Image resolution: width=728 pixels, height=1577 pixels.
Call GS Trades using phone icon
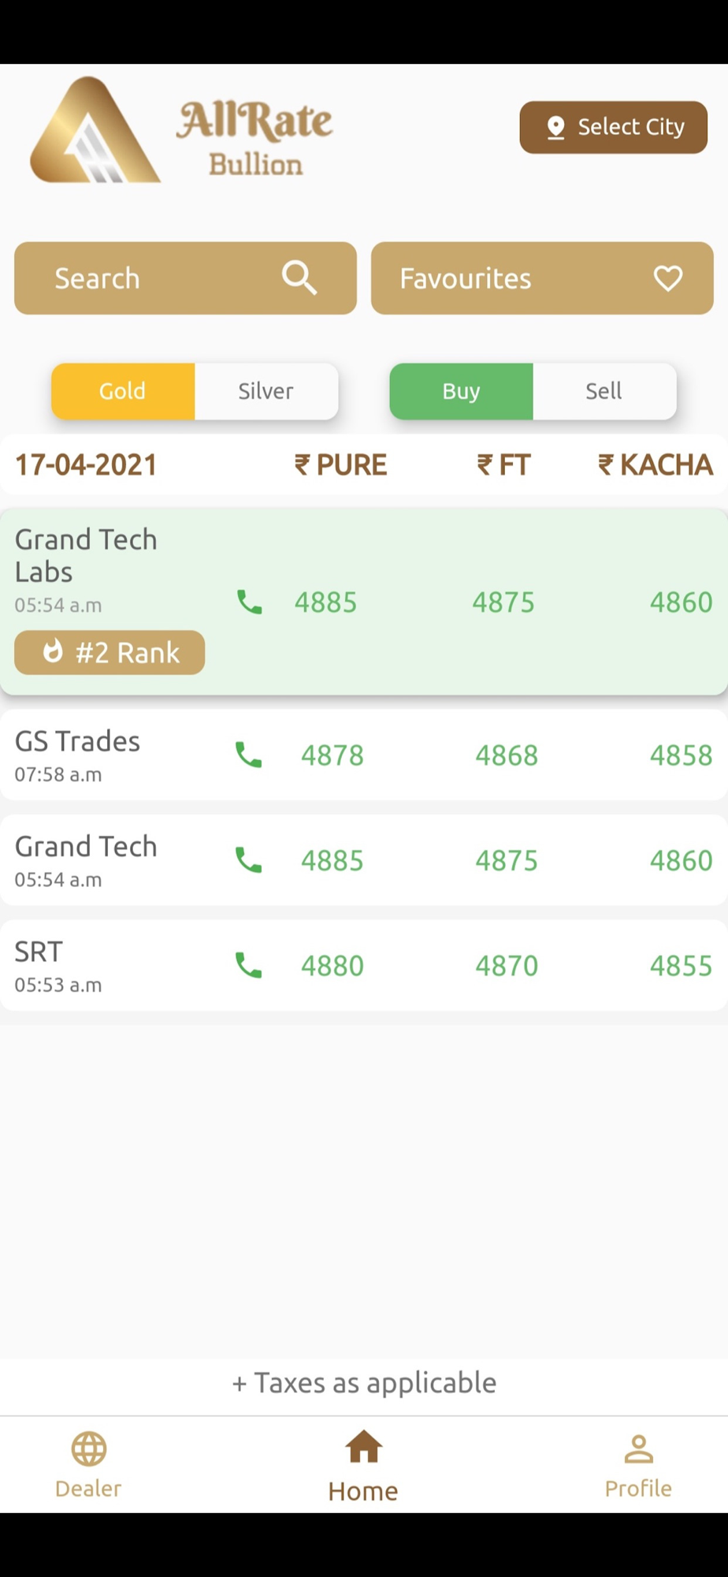(249, 755)
